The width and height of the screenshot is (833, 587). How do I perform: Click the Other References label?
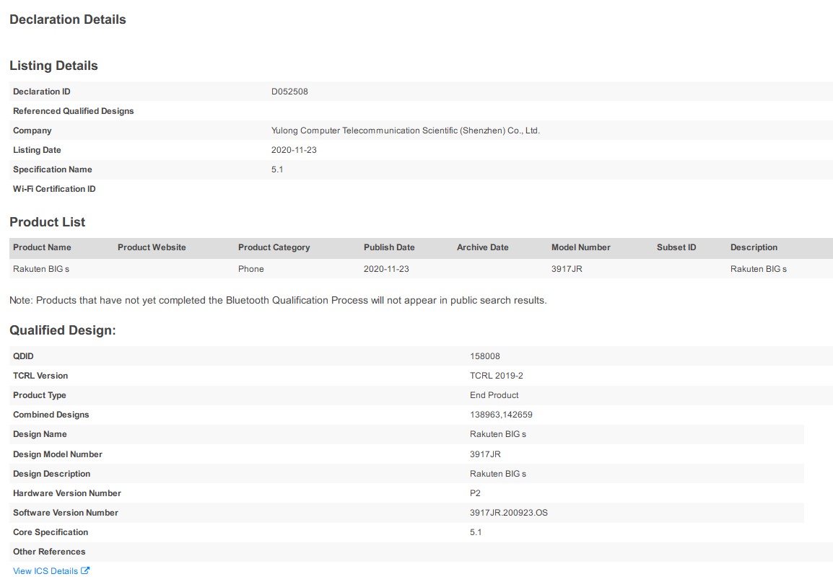[49, 552]
